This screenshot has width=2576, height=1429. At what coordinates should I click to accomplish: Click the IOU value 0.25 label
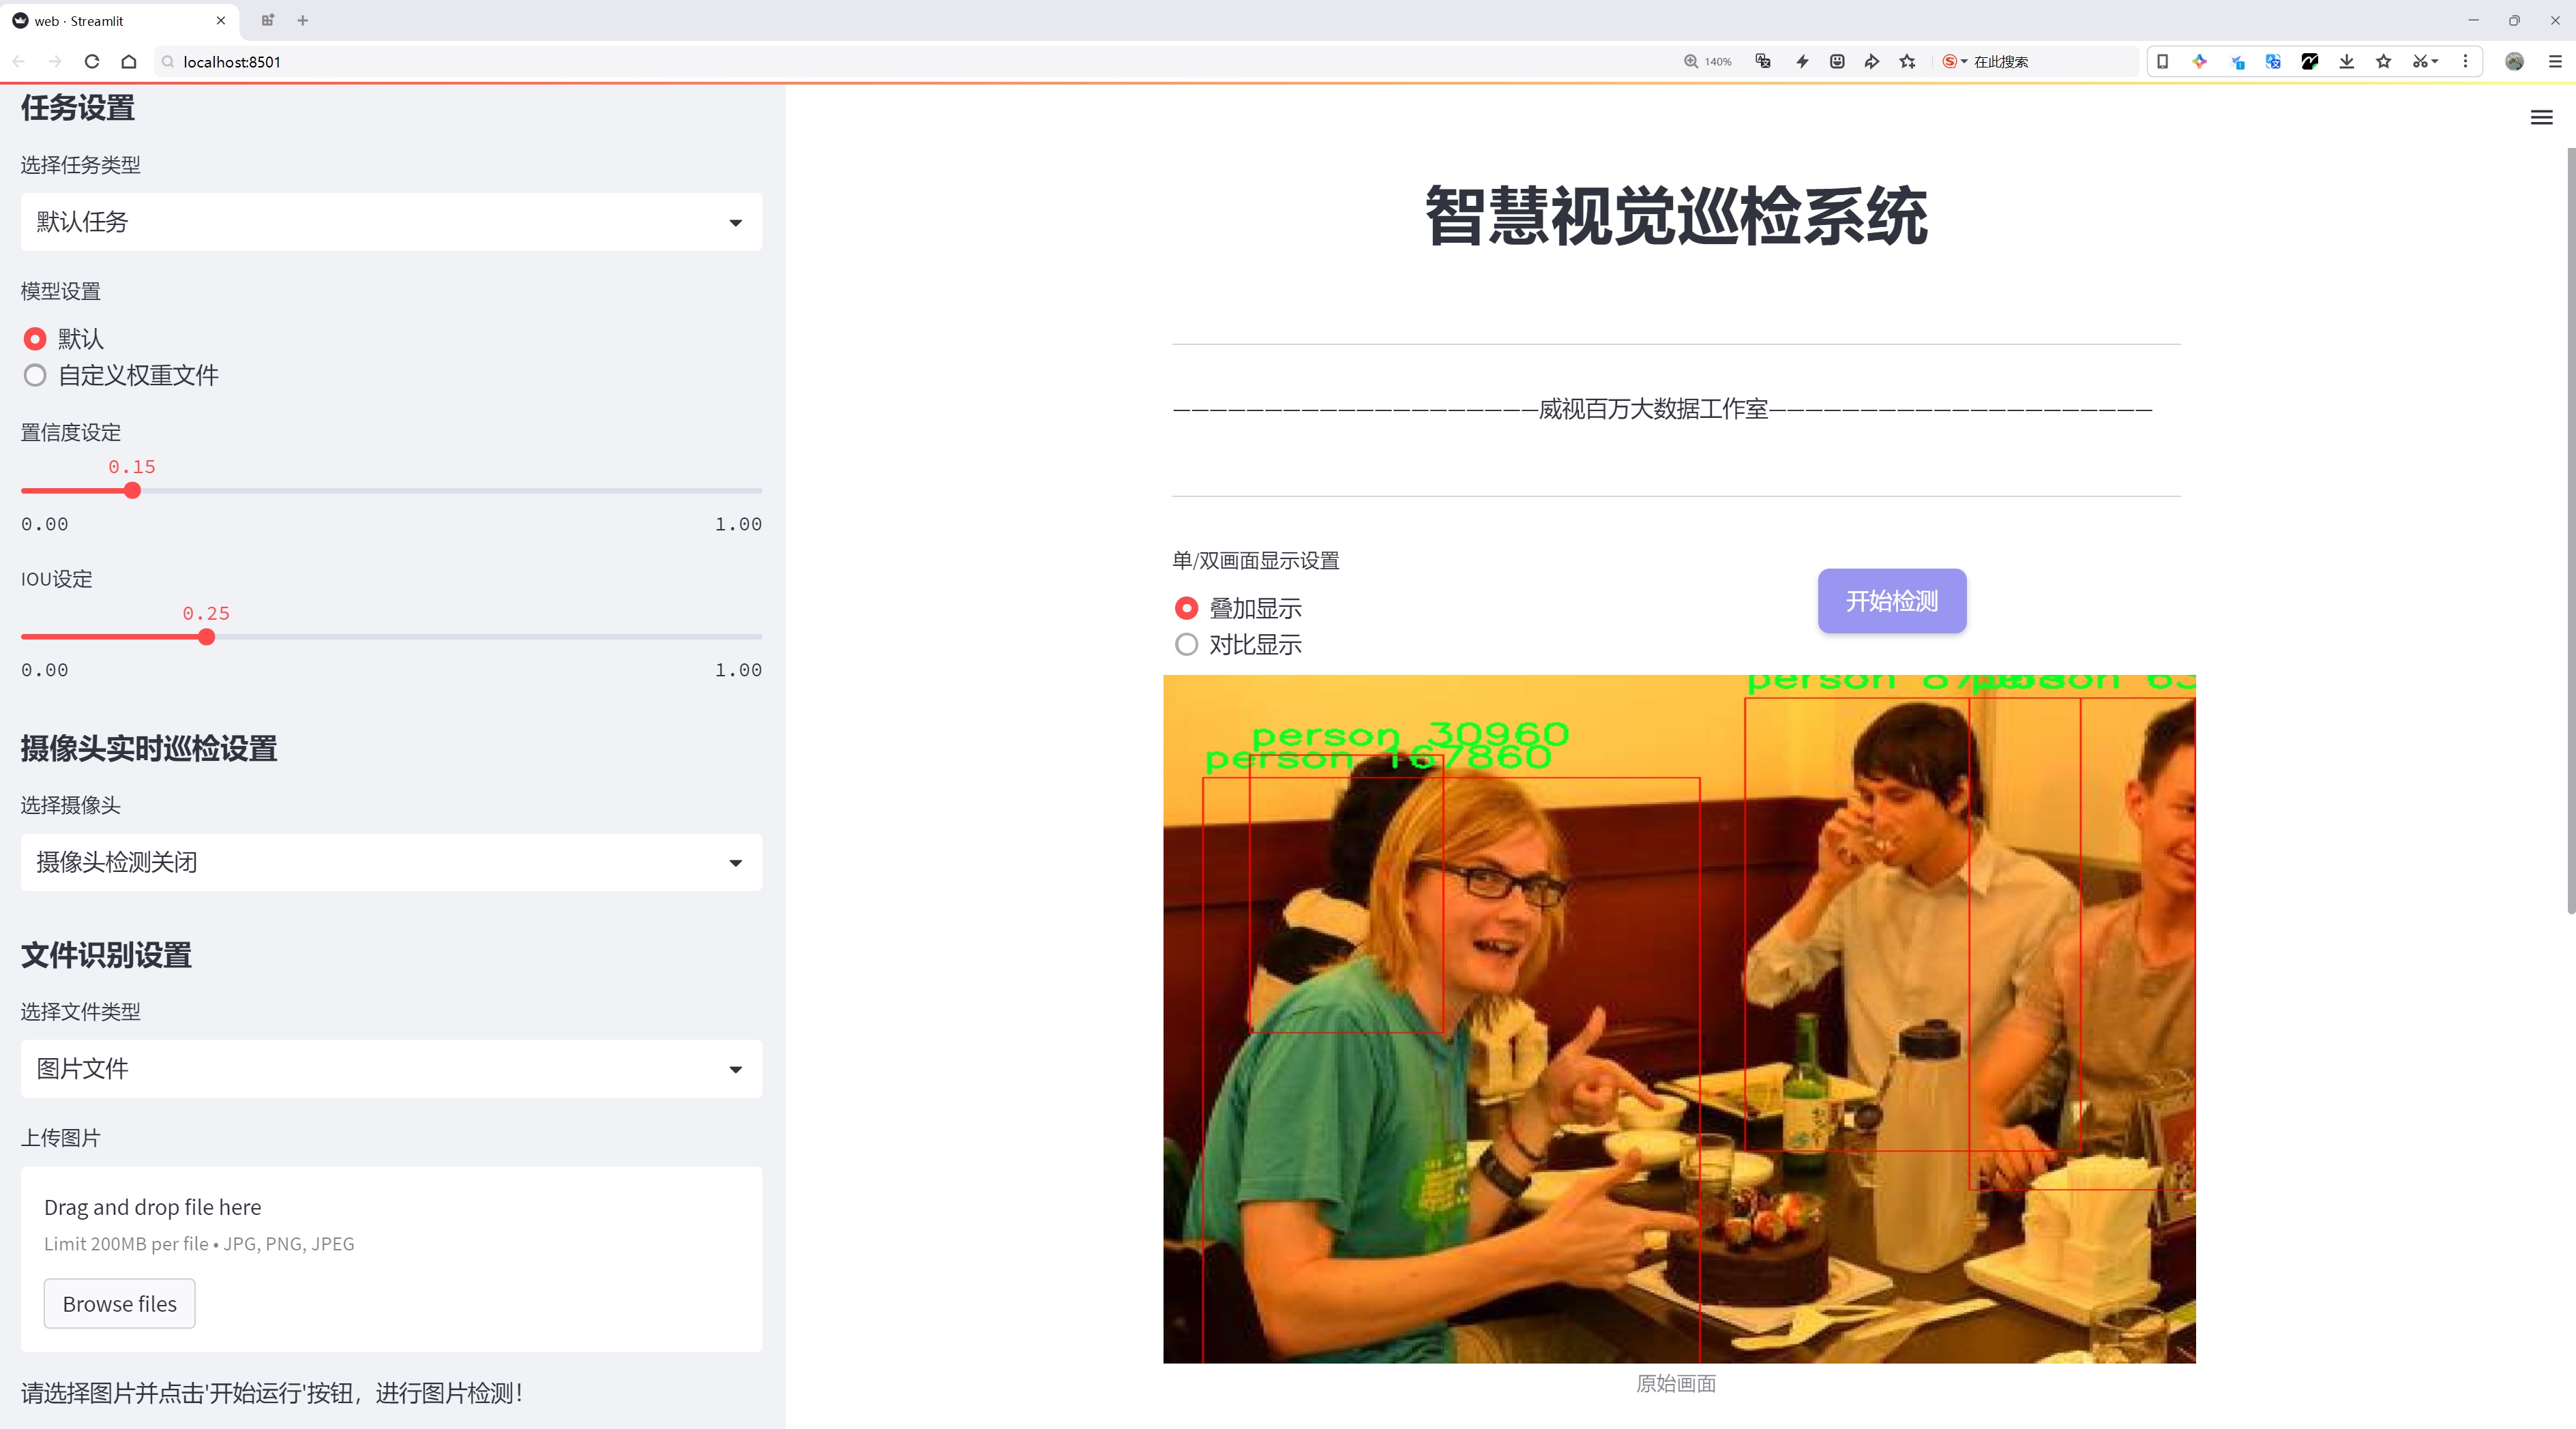point(206,614)
